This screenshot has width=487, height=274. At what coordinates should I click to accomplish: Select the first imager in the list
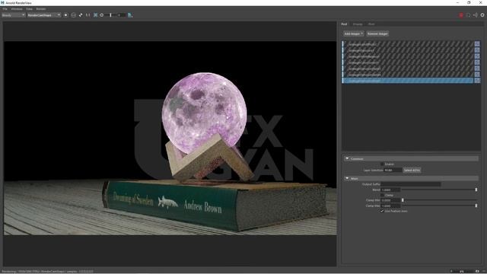[408, 44]
